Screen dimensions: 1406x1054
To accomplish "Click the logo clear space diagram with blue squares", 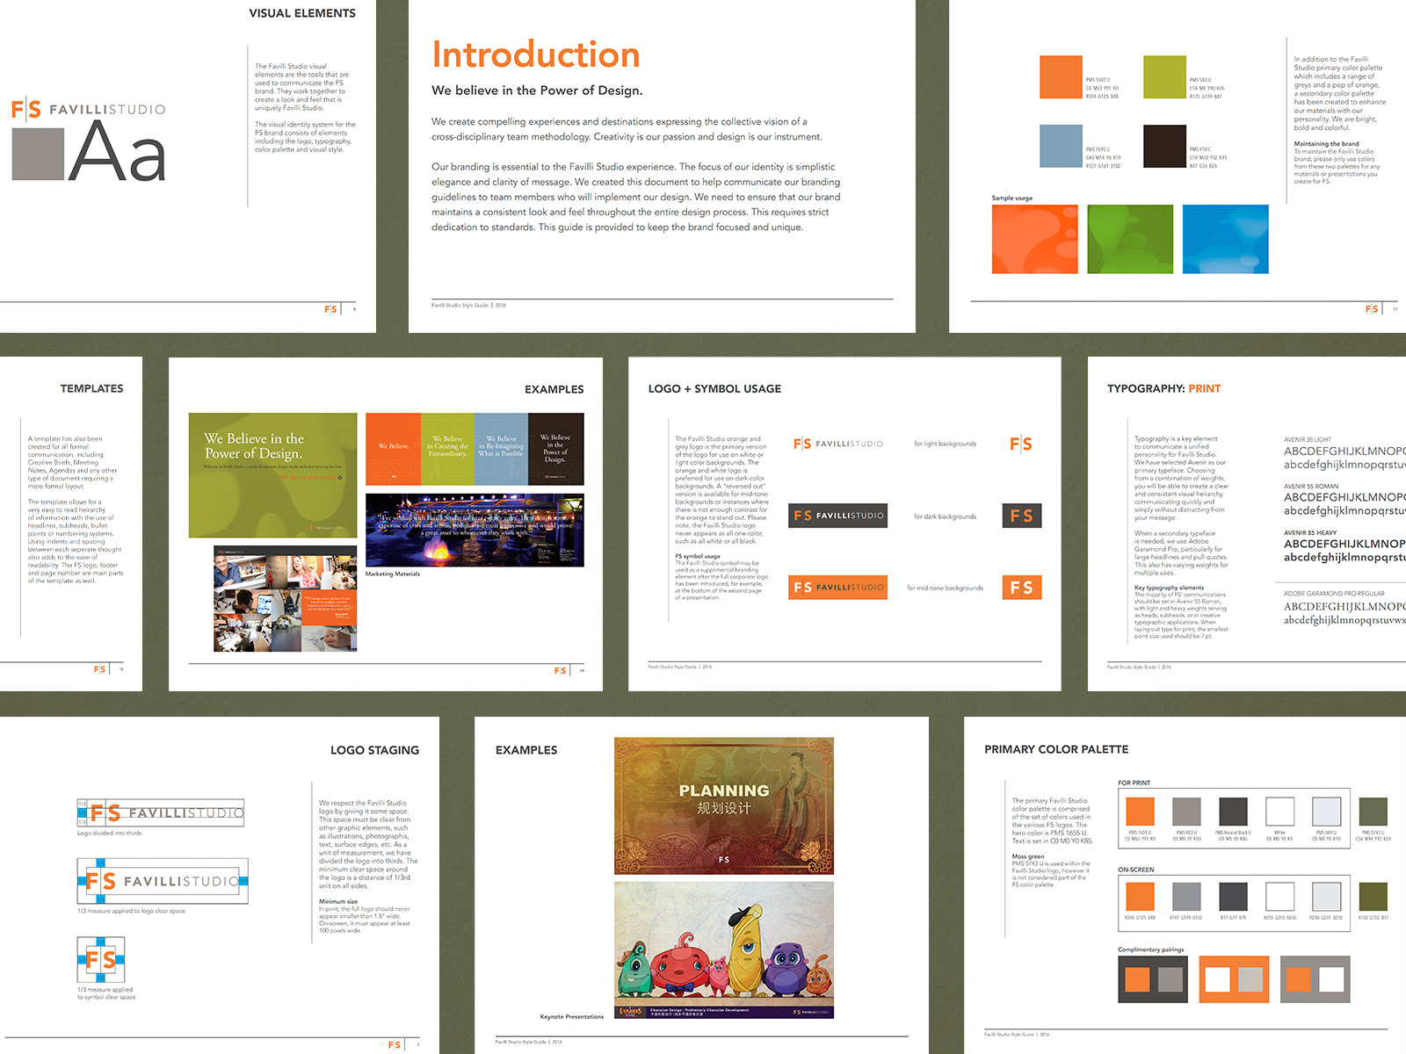I will 163,881.
